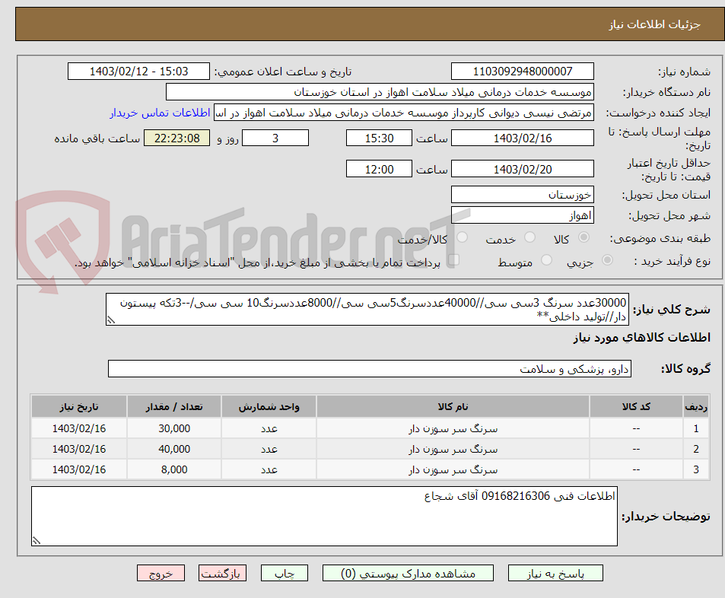Click the 15:30 time field
Viewport: 725px width, 598px height.
click(x=379, y=138)
